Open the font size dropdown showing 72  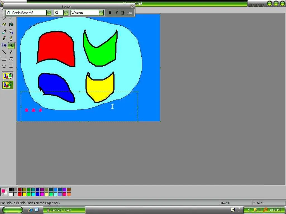(x=66, y=13)
